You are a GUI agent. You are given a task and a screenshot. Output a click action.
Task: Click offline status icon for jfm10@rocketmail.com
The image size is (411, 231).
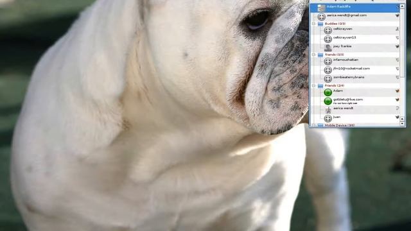coord(328,70)
